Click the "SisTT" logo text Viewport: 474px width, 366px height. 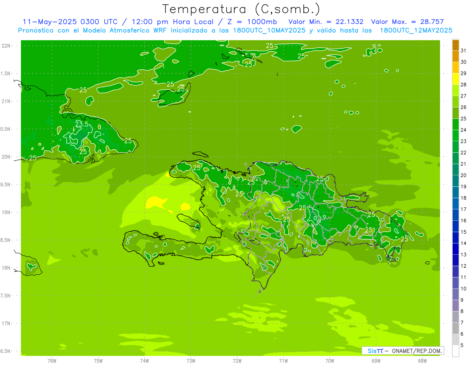point(375,351)
